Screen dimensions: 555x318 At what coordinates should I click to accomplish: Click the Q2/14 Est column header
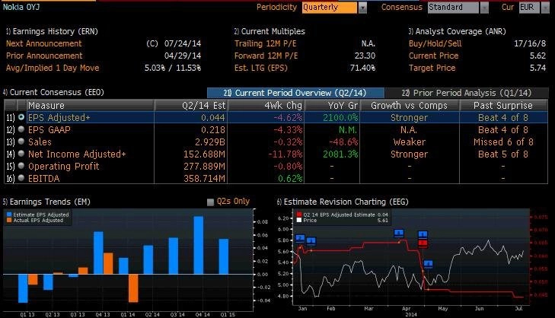191,106
